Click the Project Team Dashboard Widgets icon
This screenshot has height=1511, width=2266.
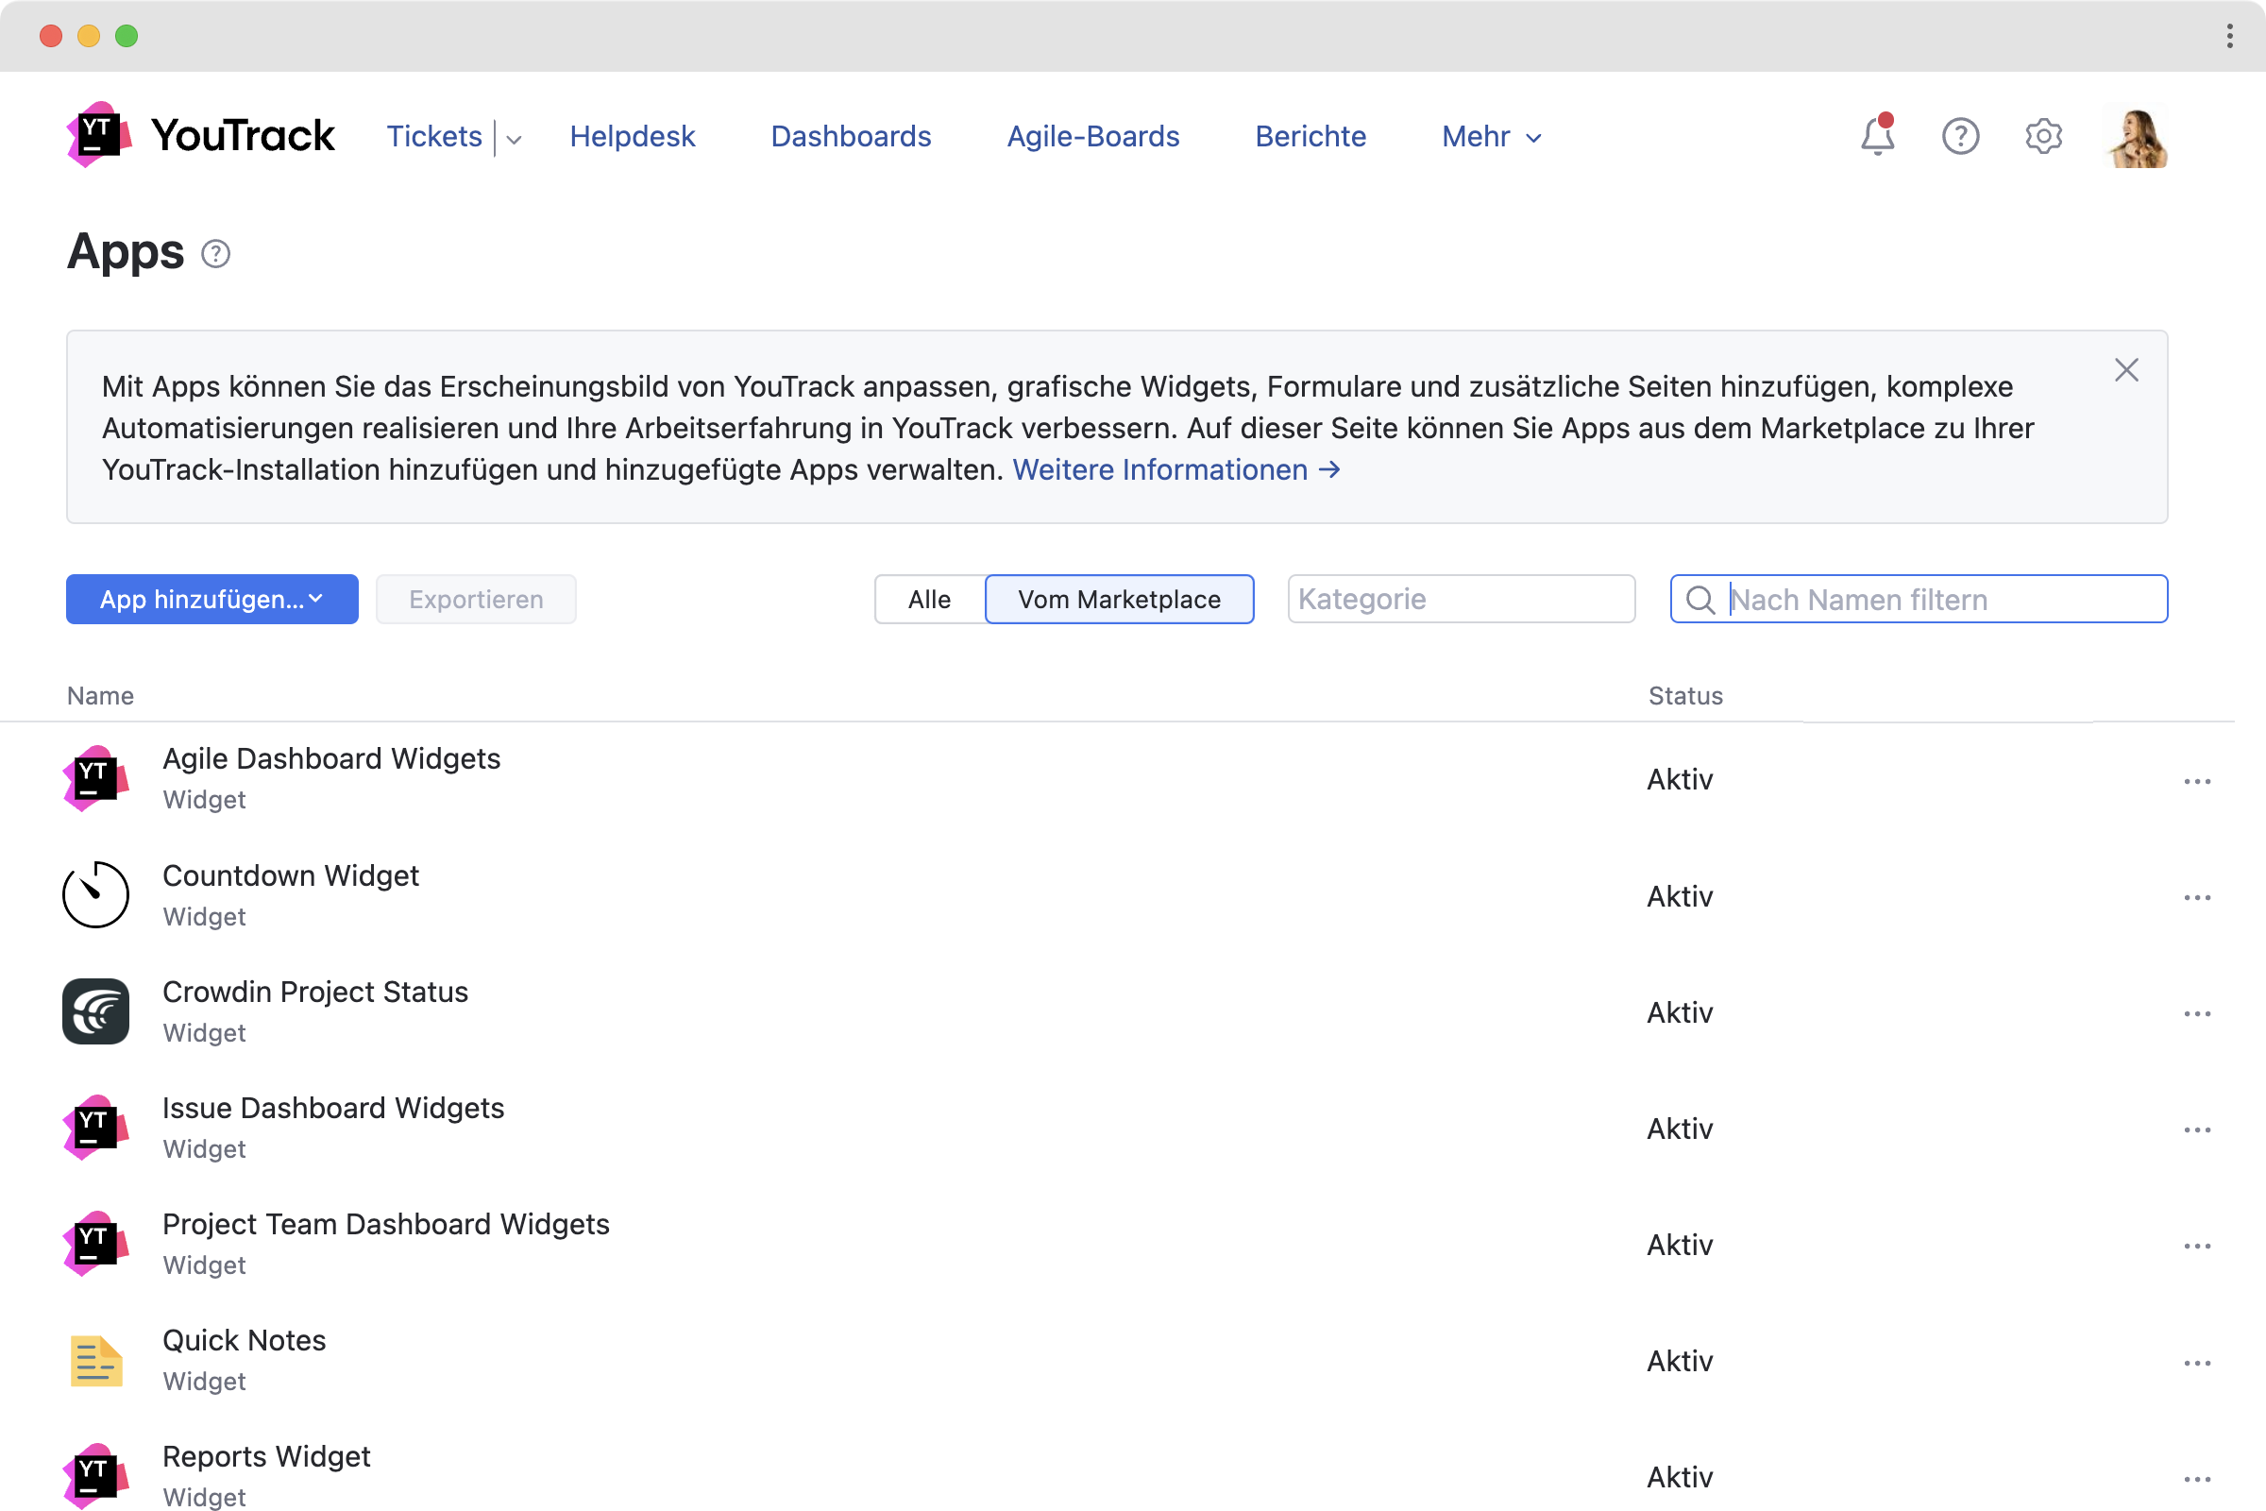(95, 1244)
